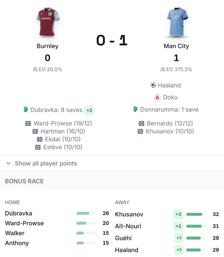
Task: Click Khusanov's +3 bonus badge
Action: tap(178, 214)
